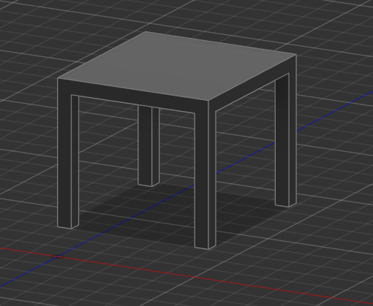Select the narrow inner side face of the front-left leg

[x=75, y=161]
